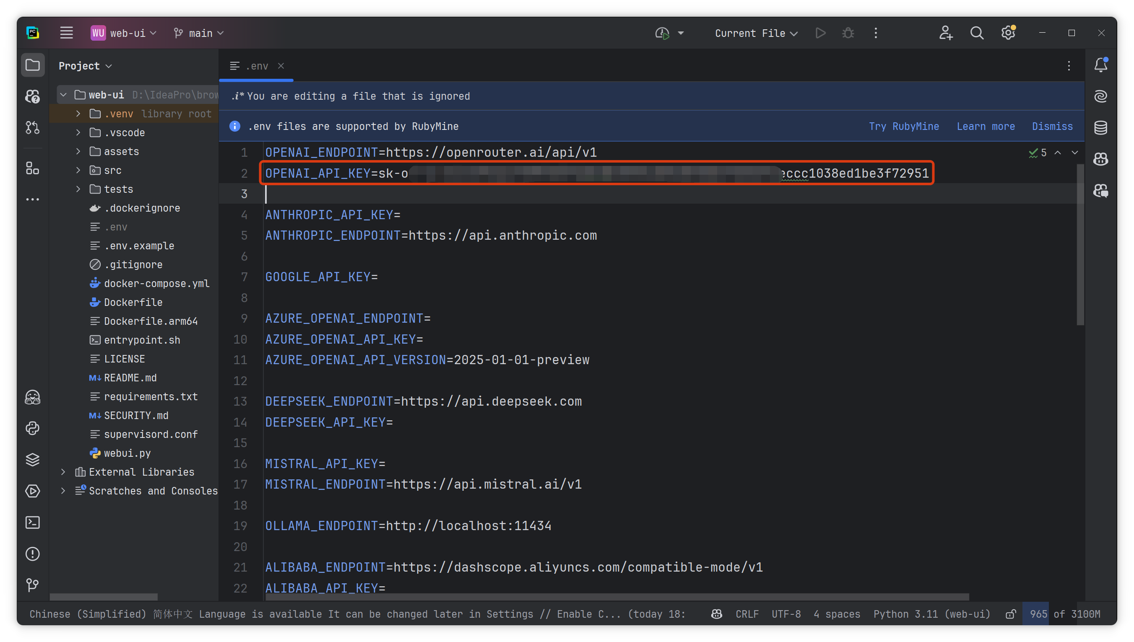
Task: Expand the External Libraries node
Action: click(63, 472)
